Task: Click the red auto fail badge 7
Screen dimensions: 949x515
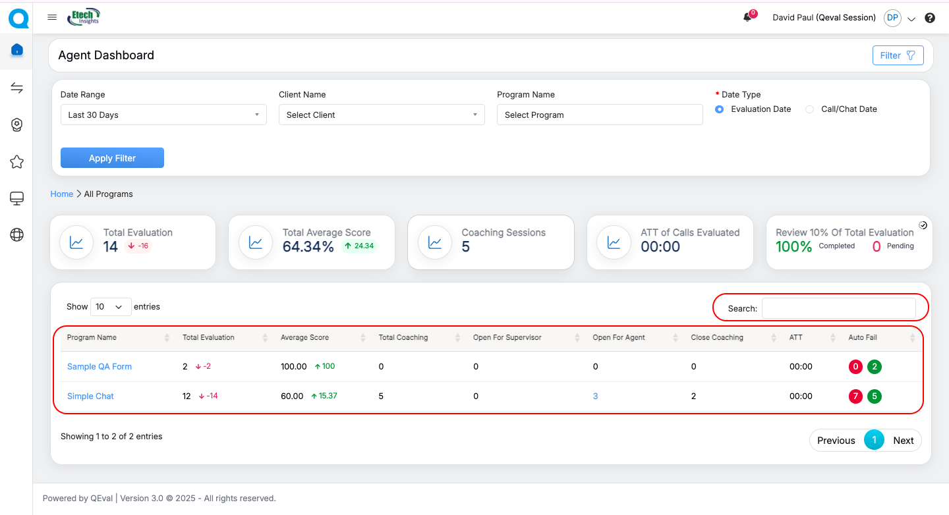Action: (x=855, y=396)
